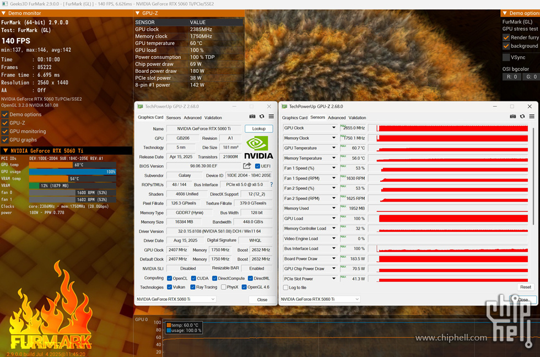Open the Memory Clock sensor dropdown
The image size is (540, 357).
click(334, 138)
